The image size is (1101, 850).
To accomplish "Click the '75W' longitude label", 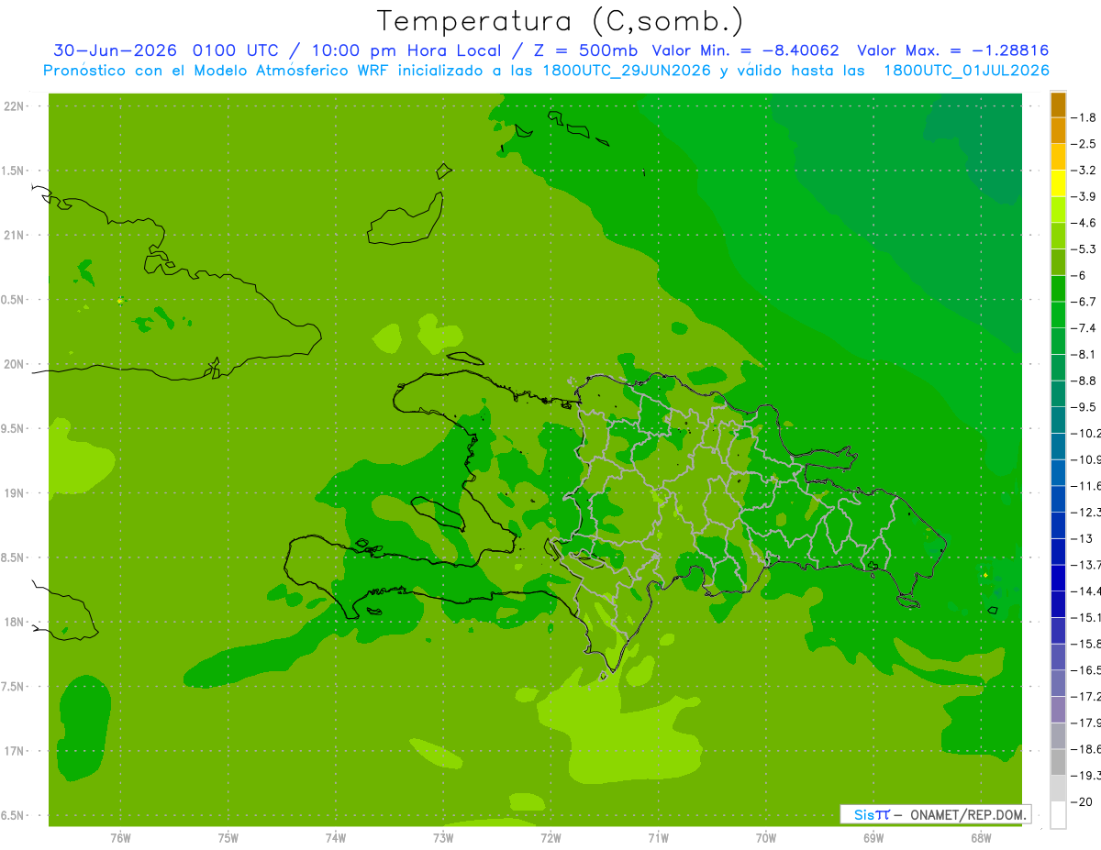I will 228,837.
